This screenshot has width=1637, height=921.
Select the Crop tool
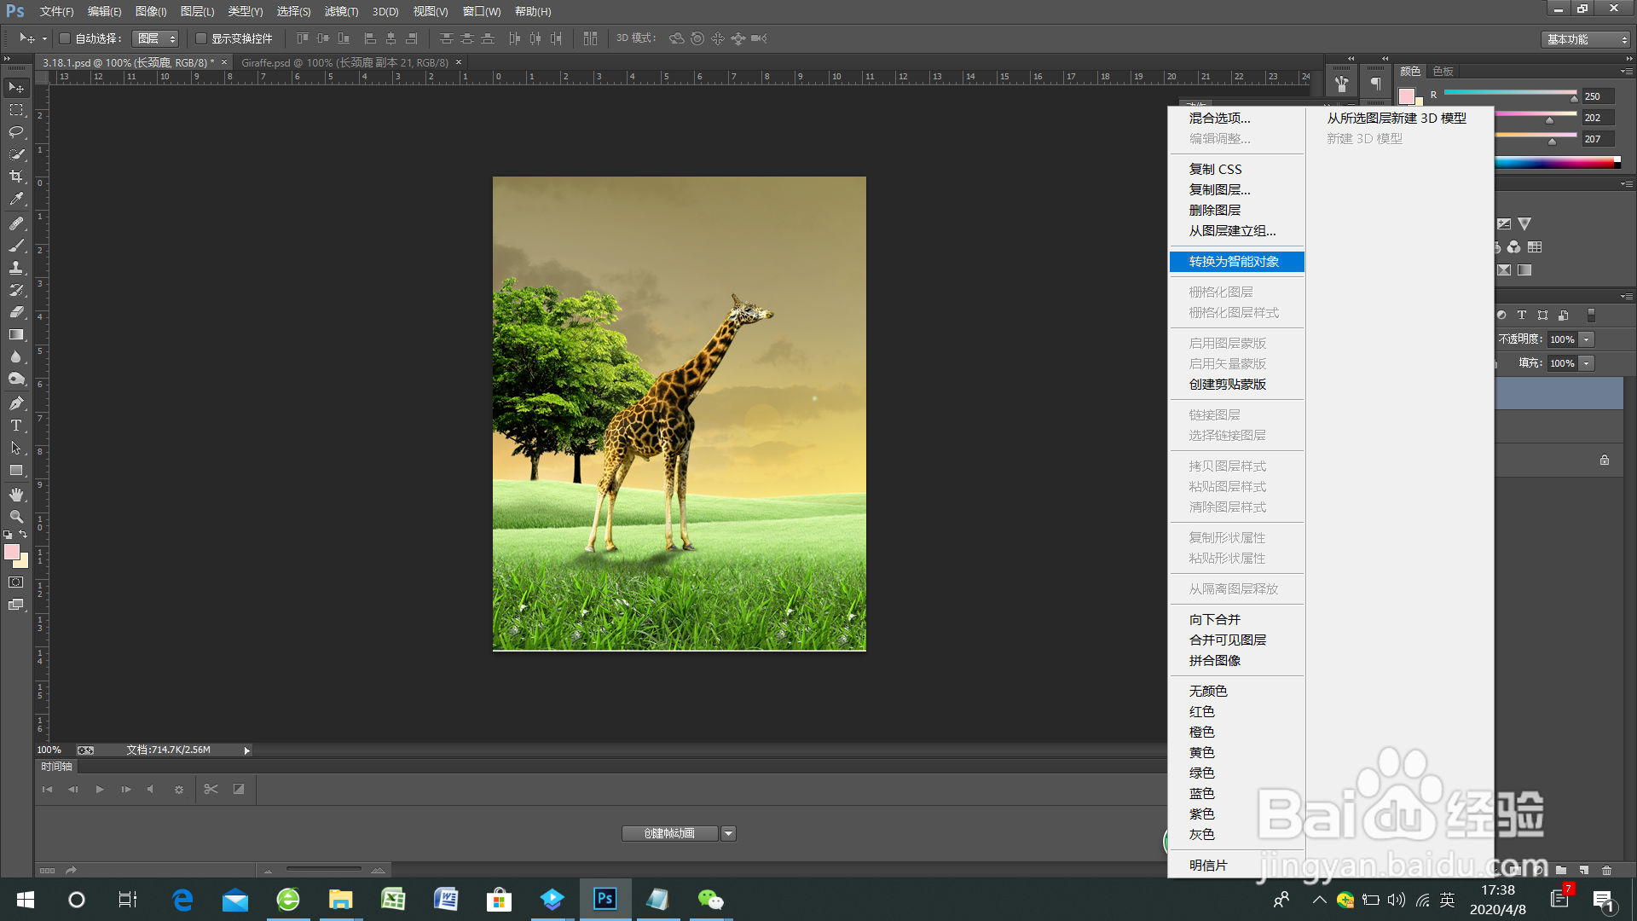coord(16,177)
